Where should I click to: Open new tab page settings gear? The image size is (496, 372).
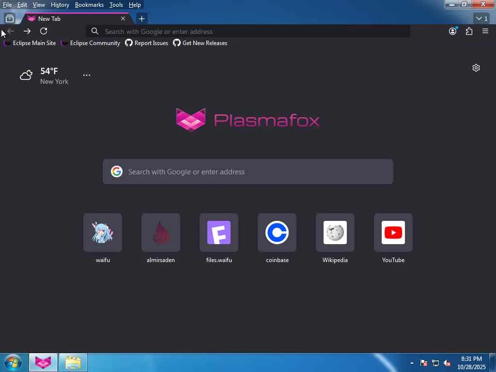pos(476,68)
